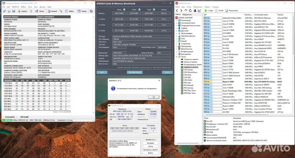Screen dimensions: 295x158
Task: Click the Результаты button in AIDA64 toolbar
Action: coord(232,11)
